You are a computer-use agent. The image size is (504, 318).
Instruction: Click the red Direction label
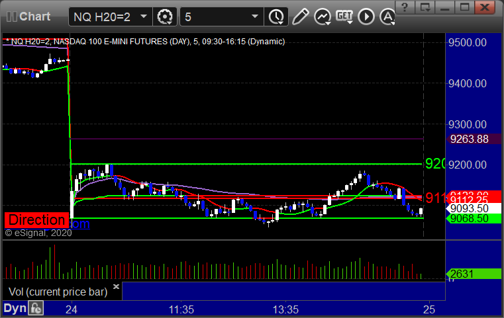pyautogui.click(x=36, y=220)
